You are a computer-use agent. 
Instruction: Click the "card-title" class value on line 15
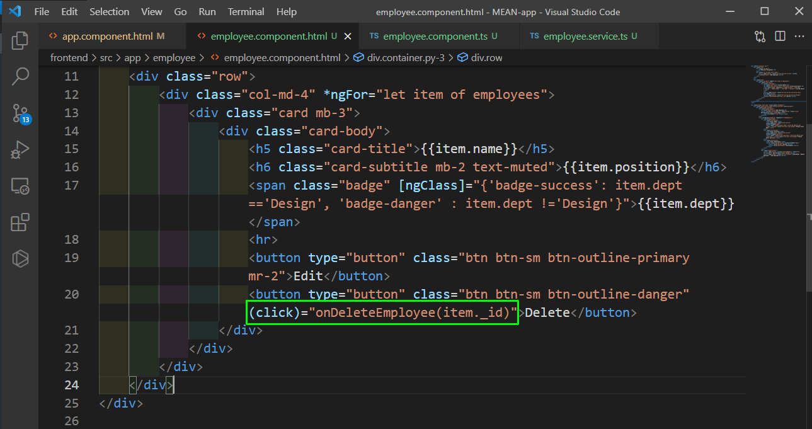point(372,149)
